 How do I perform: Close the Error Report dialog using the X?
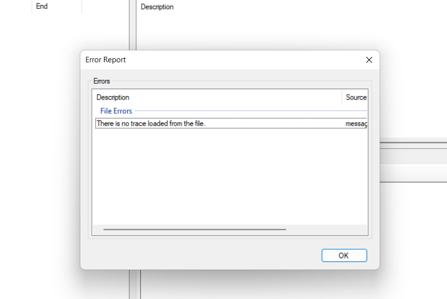click(x=369, y=60)
